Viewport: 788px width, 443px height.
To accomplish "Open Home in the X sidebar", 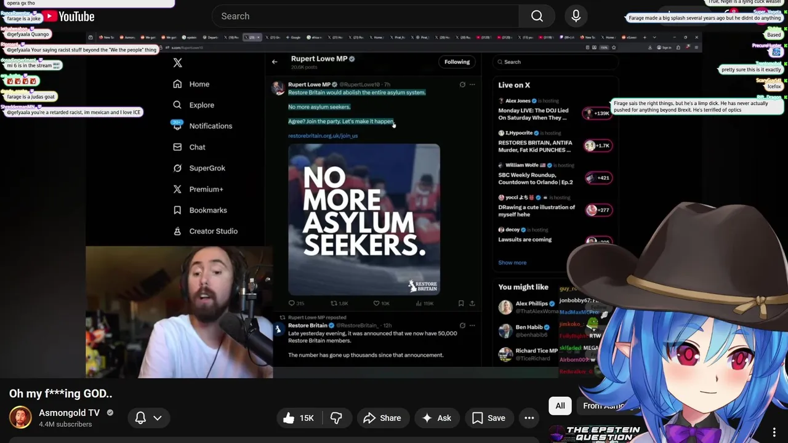I will (199, 84).
